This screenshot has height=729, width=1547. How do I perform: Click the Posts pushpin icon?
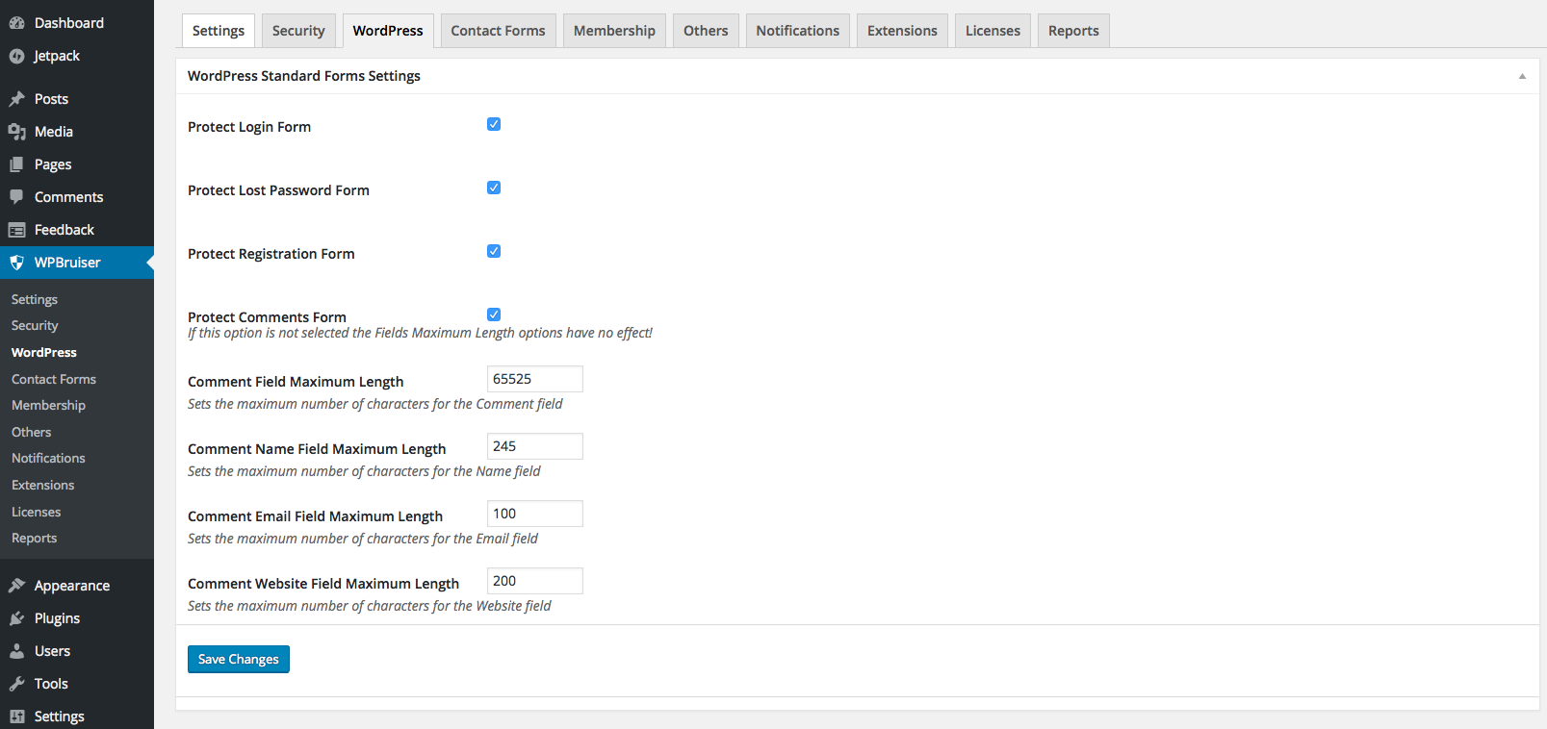point(16,99)
